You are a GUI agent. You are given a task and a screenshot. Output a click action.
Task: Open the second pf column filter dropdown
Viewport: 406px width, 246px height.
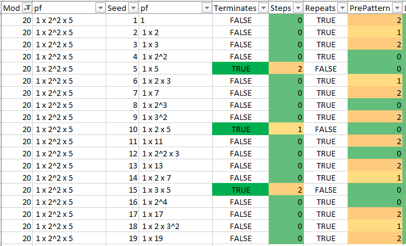click(207, 8)
